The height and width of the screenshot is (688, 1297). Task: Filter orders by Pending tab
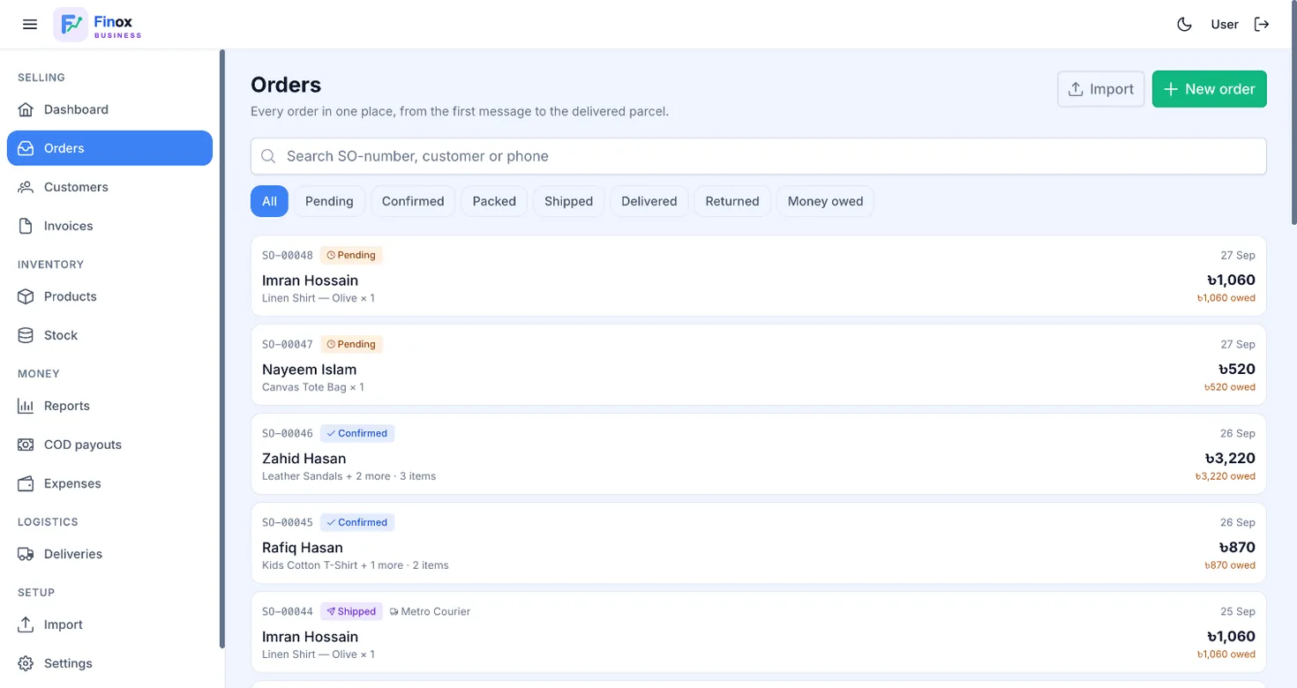tap(329, 201)
